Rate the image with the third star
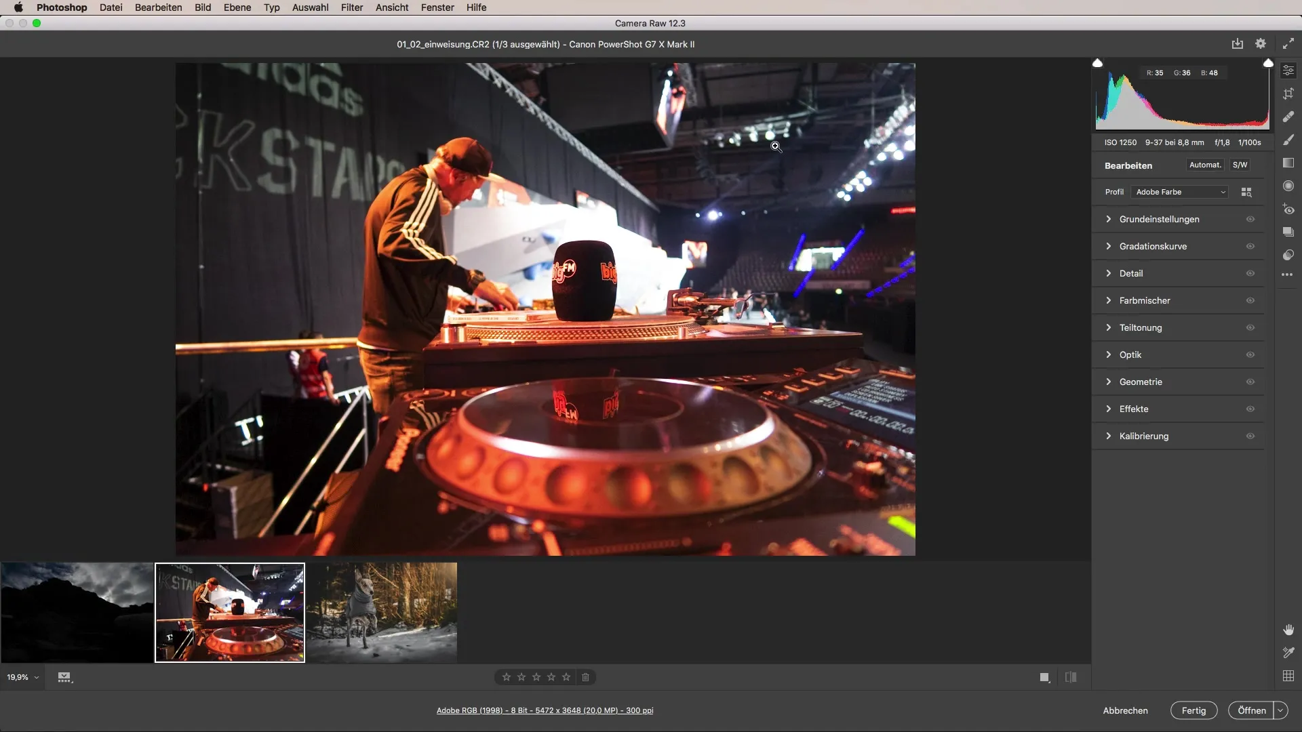Screen dimensions: 1302x732 pos(536,677)
